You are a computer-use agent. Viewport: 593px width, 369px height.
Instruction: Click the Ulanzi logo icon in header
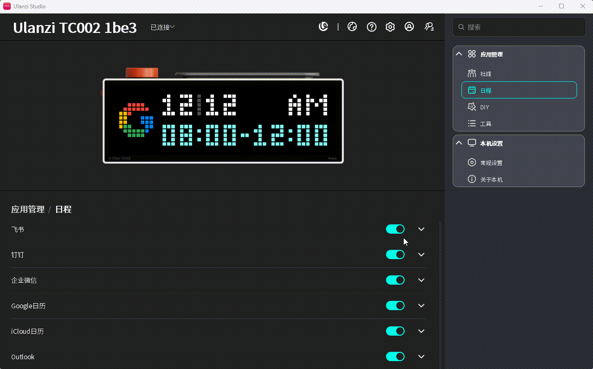point(323,27)
